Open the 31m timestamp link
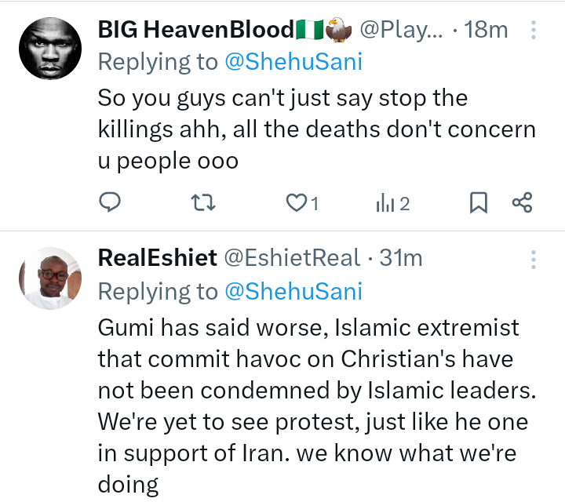The height and width of the screenshot is (502, 565). [401, 257]
